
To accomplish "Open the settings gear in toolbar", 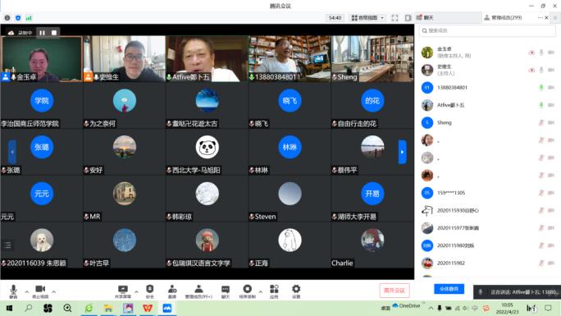I will tap(296, 291).
